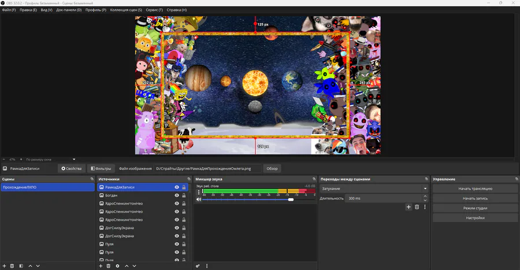Move the scene down with the arrow
The width and height of the screenshot is (520, 270).
point(38,266)
